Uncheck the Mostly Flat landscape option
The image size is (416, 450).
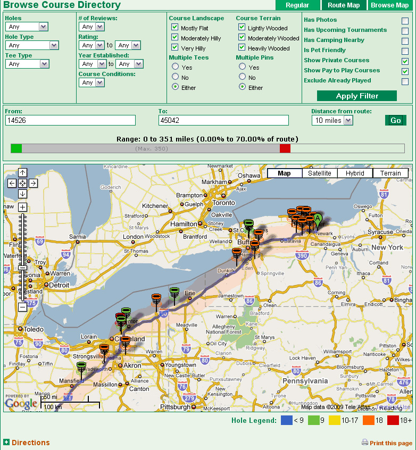[174, 27]
